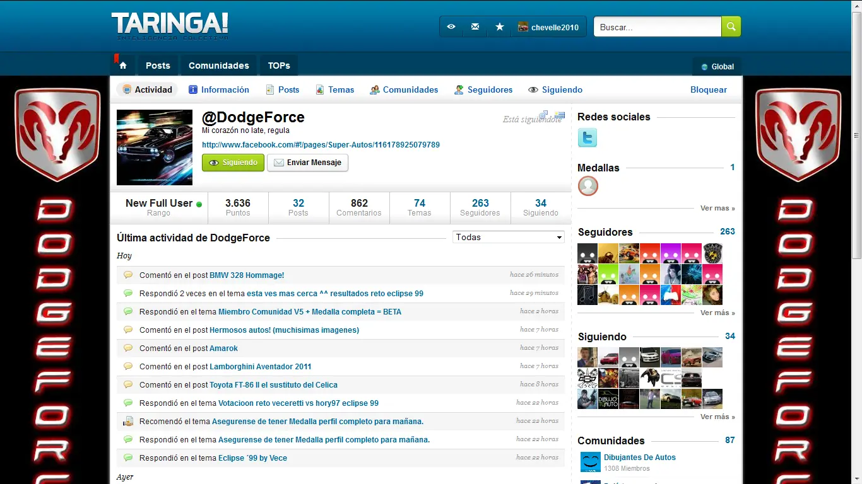Image resolution: width=862 pixels, height=484 pixels.
Task: Click the comment bubble beside Lamborghini Aventador 2011
Action: point(128,366)
